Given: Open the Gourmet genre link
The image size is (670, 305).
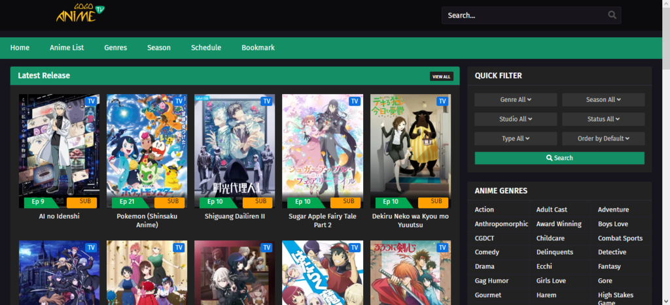Looking at the screenshot, I should [x=488, y=295].
